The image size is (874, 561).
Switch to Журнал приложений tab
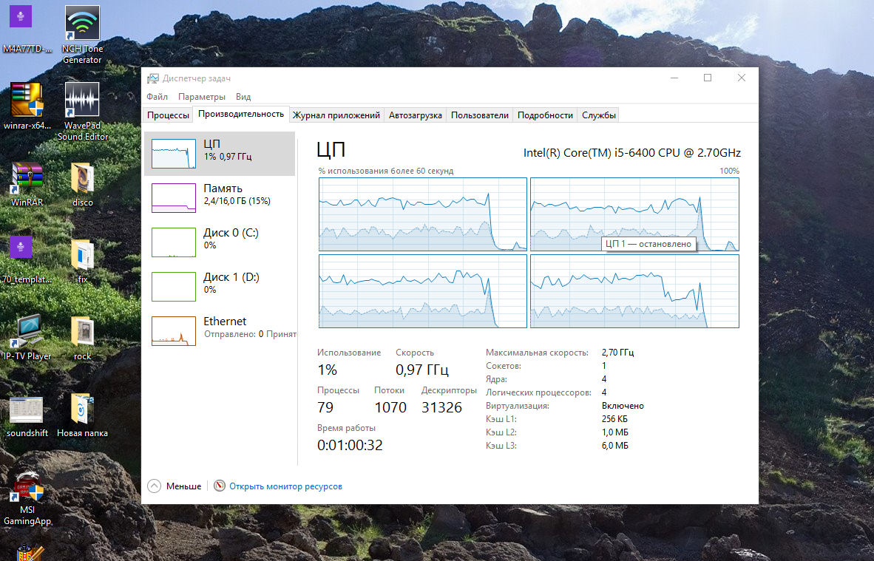336,115
